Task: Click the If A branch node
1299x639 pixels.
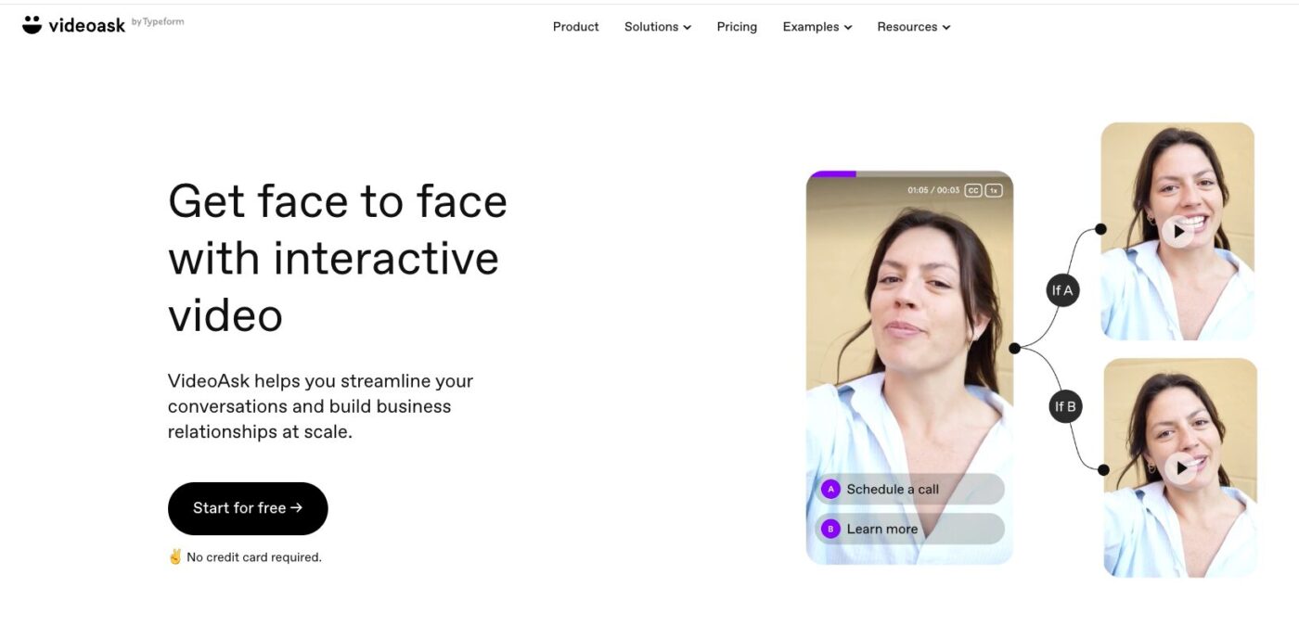Action: coord(1062,290)
